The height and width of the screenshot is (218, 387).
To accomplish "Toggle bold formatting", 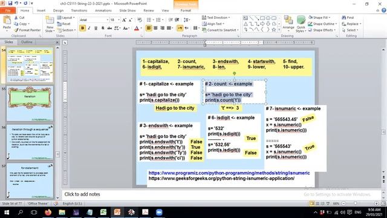I will tap(83, 28).
